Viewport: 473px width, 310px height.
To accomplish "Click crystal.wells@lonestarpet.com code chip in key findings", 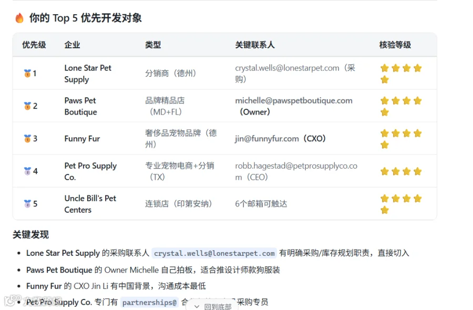I will (214, 253).
